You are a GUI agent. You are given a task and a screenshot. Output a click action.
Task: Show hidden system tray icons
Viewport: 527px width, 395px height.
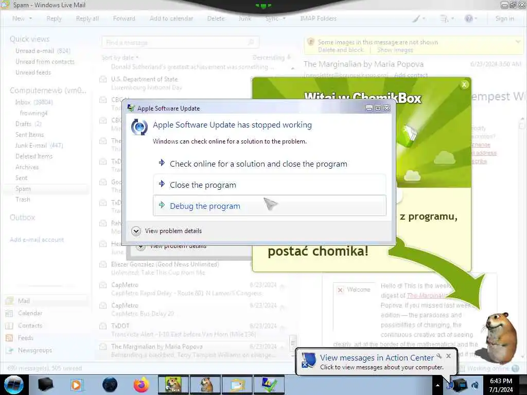[x=437, y=385]
